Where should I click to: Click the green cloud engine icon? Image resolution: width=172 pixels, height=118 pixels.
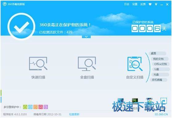[x=25, y=107]
